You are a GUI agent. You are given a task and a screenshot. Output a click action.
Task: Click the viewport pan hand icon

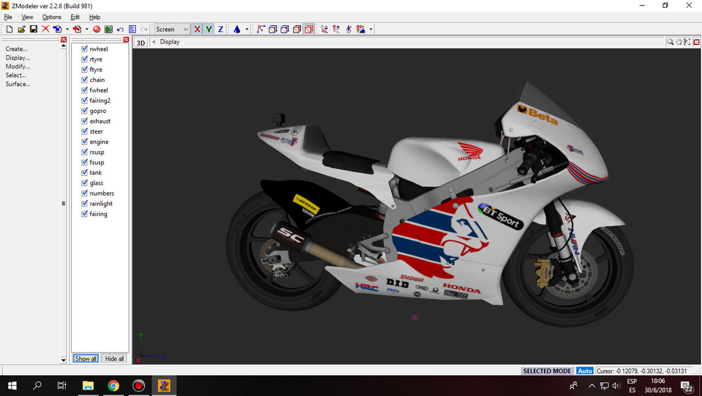tap(678, 42)
